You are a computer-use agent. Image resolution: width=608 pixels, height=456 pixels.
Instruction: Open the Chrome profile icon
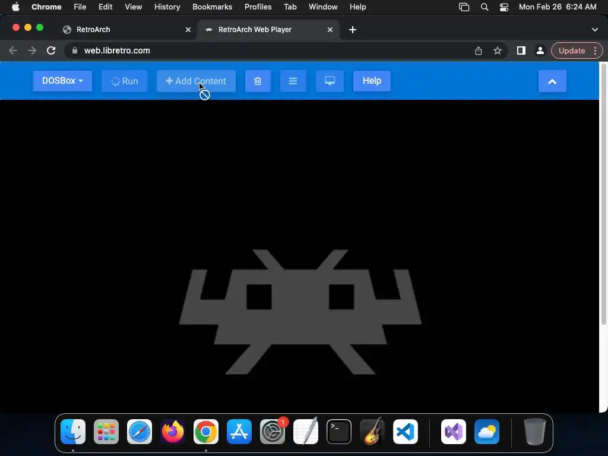[x=540, y=50]
